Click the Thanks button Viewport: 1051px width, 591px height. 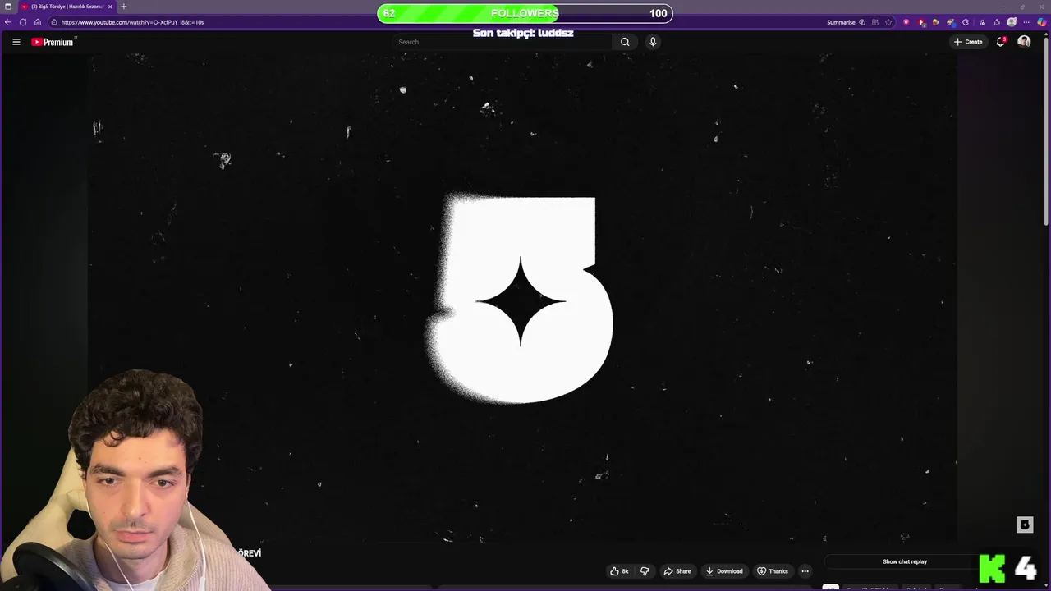tap(773, 571)
